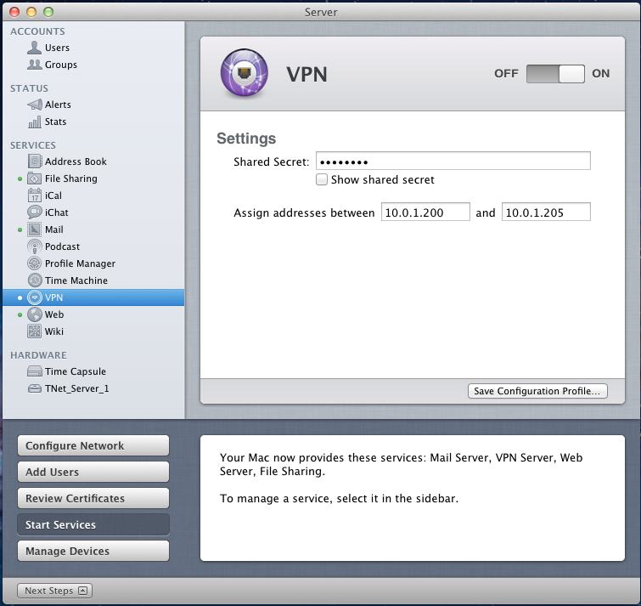Open the Add Users step

click(x=93, y=472)
